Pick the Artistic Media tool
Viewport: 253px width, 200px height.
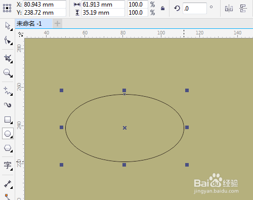coord(8,105)
